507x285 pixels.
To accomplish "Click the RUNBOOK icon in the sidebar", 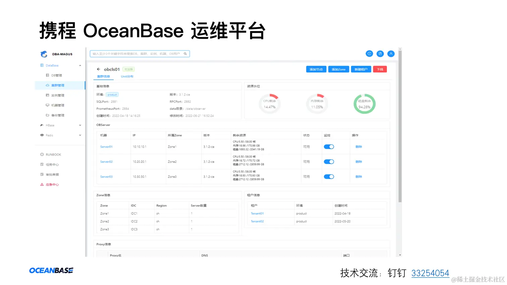I will click(x=42, y=155).
